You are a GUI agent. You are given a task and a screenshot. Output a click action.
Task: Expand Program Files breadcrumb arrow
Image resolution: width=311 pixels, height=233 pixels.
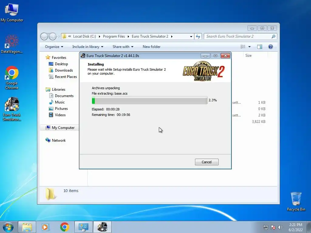pyautogui.click(x=128, y=36)
